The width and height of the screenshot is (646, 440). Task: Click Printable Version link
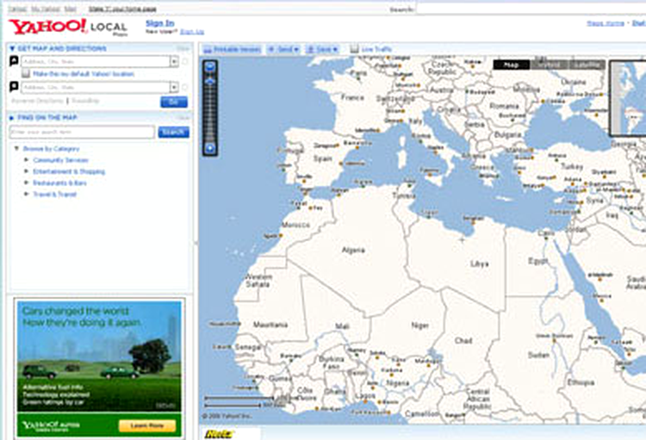(x=237, y=49)
